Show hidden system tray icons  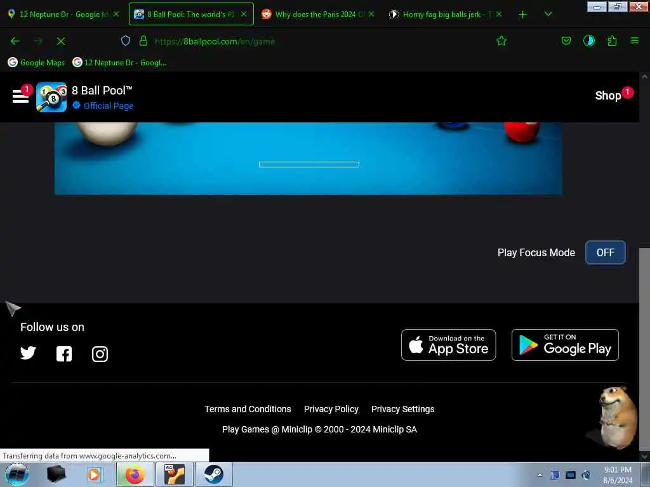(x=540, y=475)
